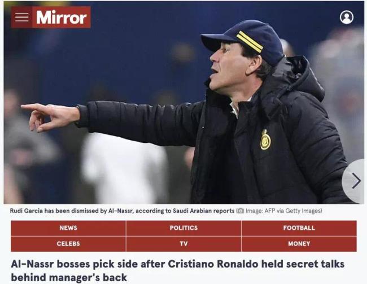Click the camera icon beside image credit
The height and width of the screenshot is (284, 367).
pyautogui.click(x=240, y=211)
